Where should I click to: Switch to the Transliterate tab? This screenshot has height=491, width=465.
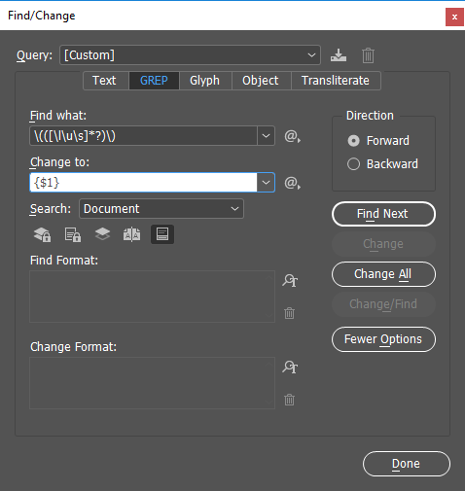tap(336, 81)
